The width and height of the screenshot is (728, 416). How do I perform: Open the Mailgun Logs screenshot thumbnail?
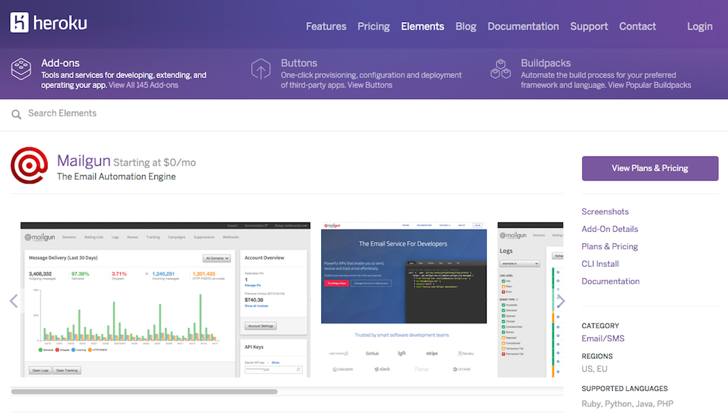(530, 299)
